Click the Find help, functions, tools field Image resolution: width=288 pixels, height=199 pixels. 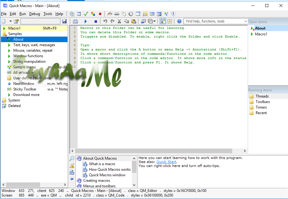click(x=214, y=21)
